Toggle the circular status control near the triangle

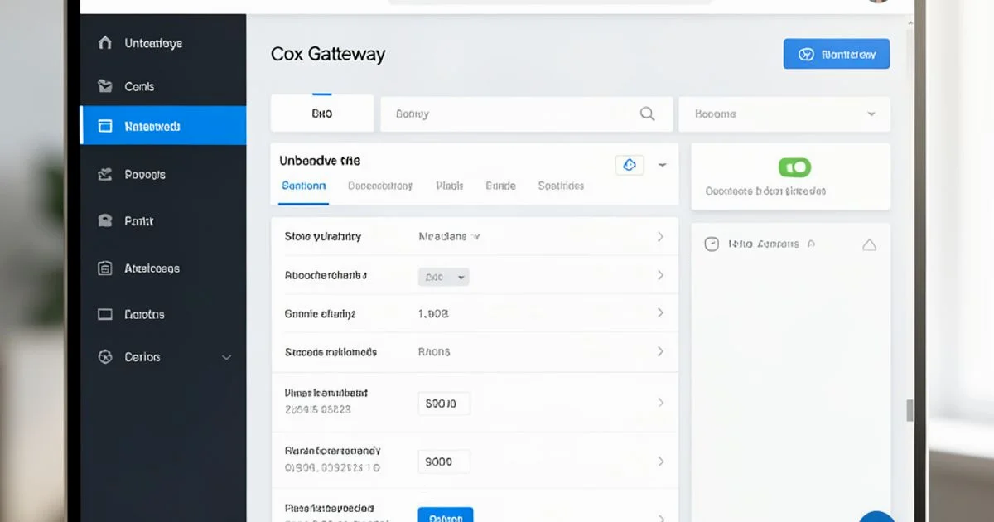(712, 244)
